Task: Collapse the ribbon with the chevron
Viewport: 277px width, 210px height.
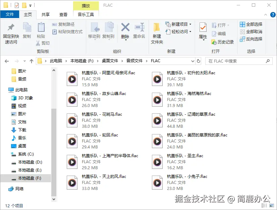Action: point(266,15)
